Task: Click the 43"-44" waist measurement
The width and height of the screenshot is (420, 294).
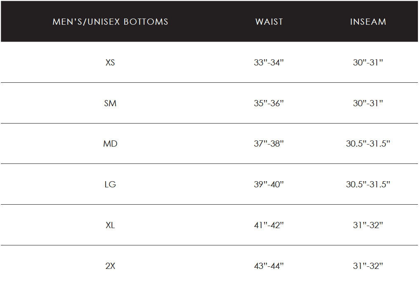Action: [x=269, y=266]
